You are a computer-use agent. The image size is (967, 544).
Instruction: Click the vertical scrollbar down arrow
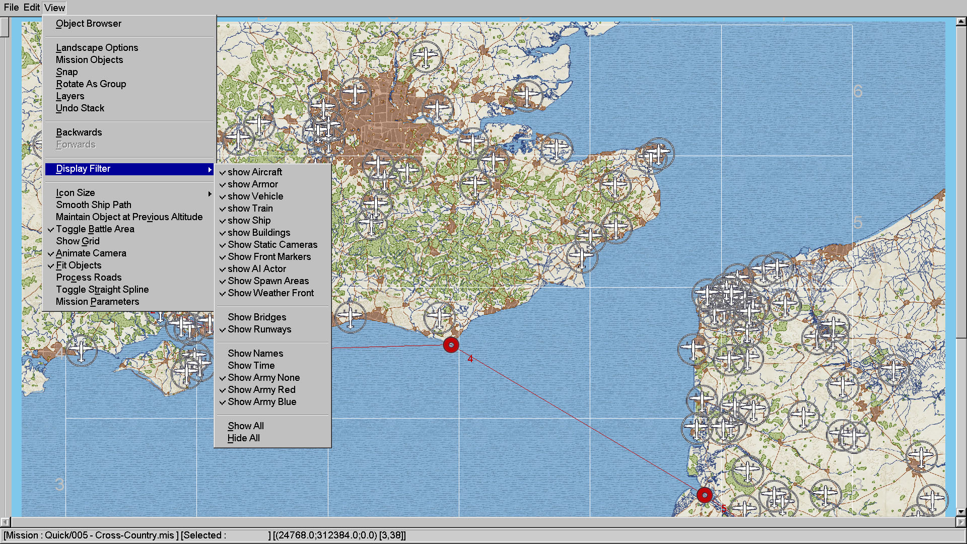tap(961, 512)
